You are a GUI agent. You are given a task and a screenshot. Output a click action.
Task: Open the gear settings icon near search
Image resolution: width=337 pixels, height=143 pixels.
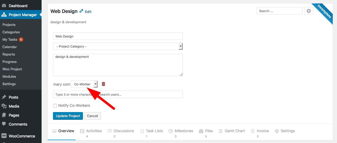pos(309,11)
